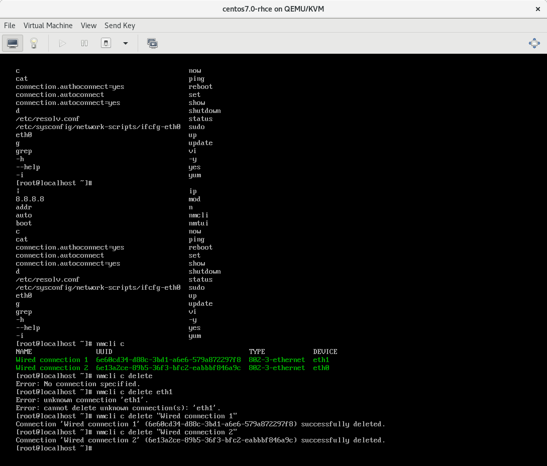This screenshot has height=466, width=547.
Task: Click the line "Error: unknown connection 'eth1'."
Action: click(82, 400)
